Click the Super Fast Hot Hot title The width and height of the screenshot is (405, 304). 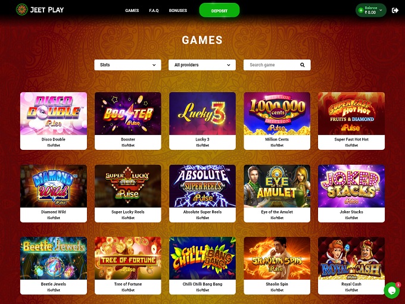351,139
